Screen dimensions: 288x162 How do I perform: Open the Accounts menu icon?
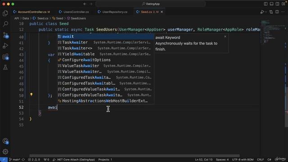point(5,141)
